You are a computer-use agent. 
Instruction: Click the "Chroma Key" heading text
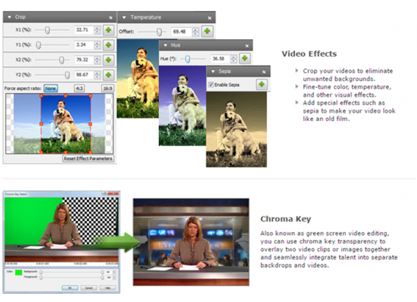click(x=286, y=219)
